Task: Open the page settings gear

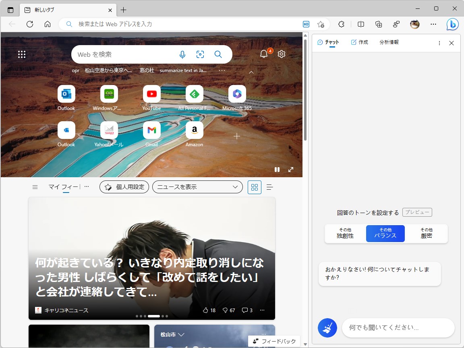Action: 281,54
